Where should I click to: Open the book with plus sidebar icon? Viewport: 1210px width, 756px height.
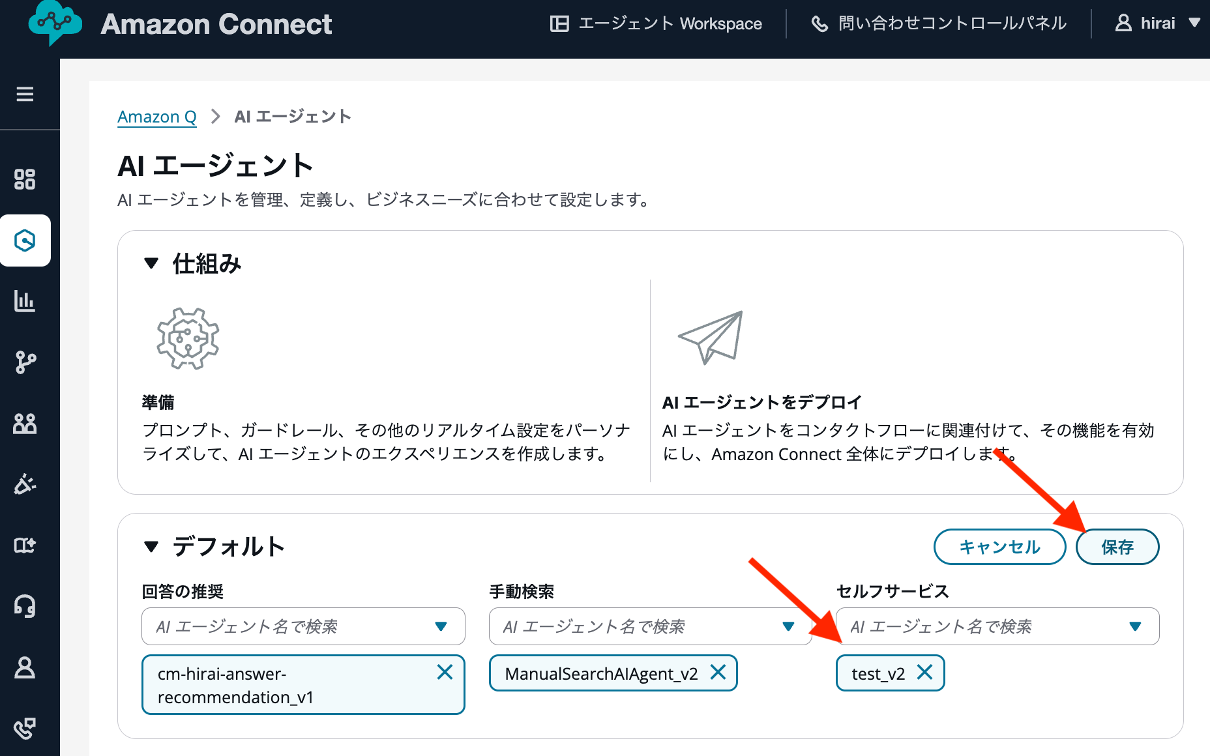[x=25, y=545]
